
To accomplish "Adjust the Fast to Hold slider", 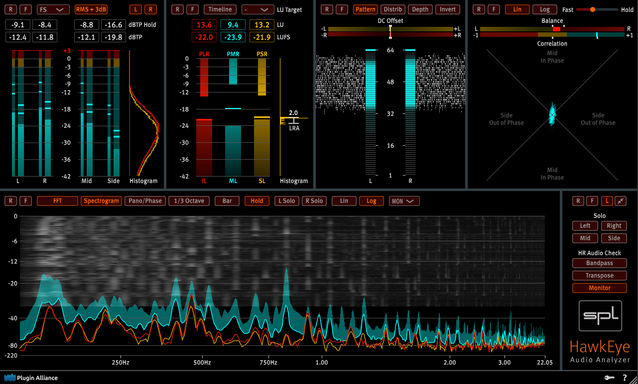I will click(x=593, y=9).
